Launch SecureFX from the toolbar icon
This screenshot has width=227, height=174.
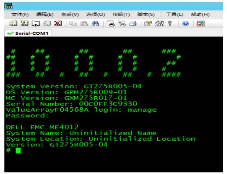(201, 23)
